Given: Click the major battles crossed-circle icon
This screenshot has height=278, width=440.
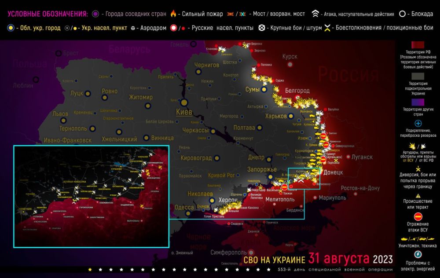Looking at the screenshot, I should [263, 28].
